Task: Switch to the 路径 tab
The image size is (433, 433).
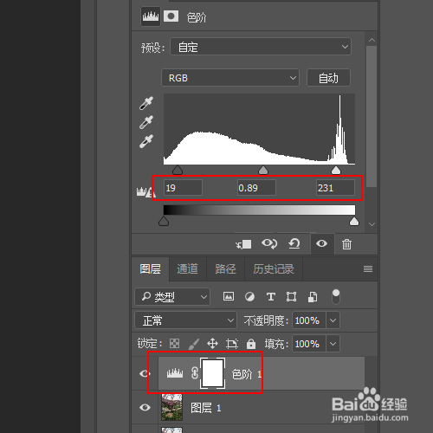Action: click(x=226, y=269)
